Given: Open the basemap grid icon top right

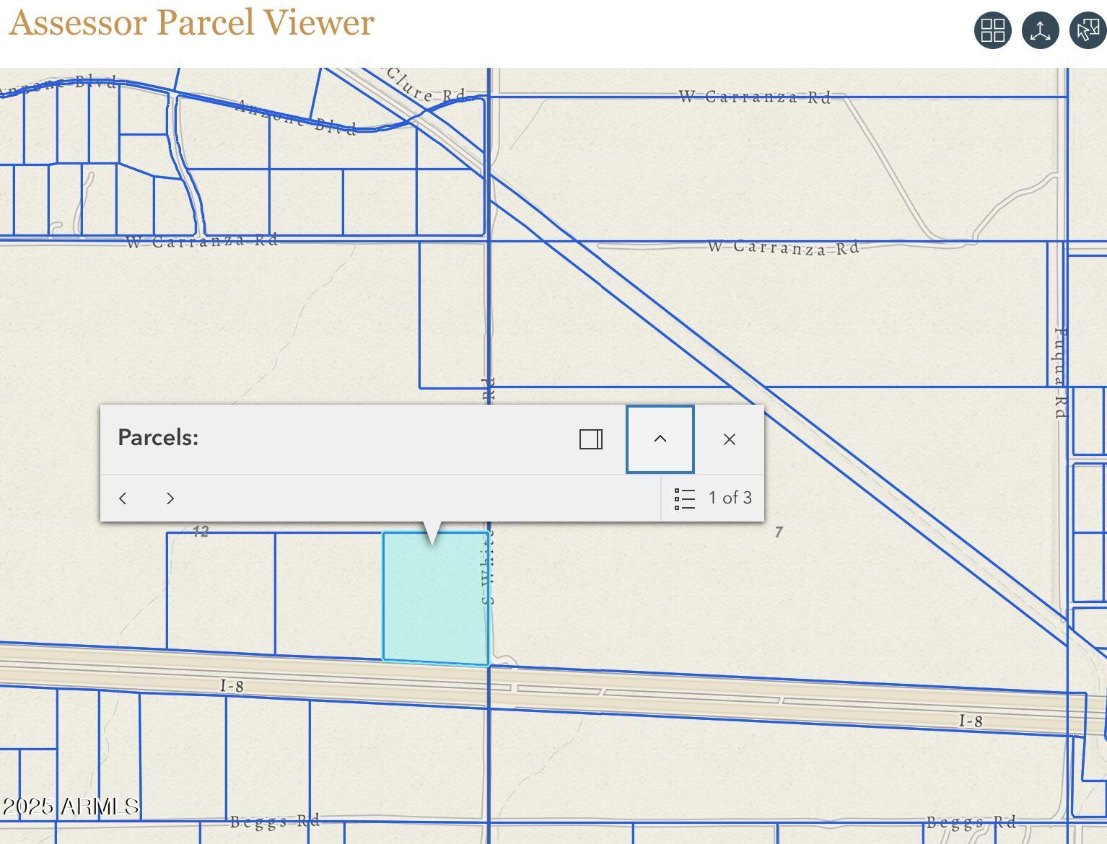Looking at the screenshot, I should point(992,30).
